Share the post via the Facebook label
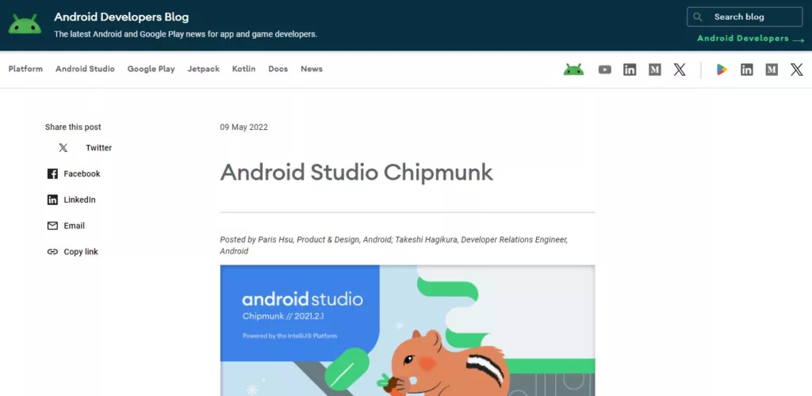812x396 pixels. tap(82, 173)
